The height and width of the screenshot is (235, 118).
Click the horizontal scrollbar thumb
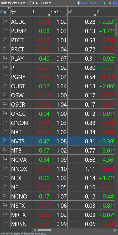click(45, 230)
